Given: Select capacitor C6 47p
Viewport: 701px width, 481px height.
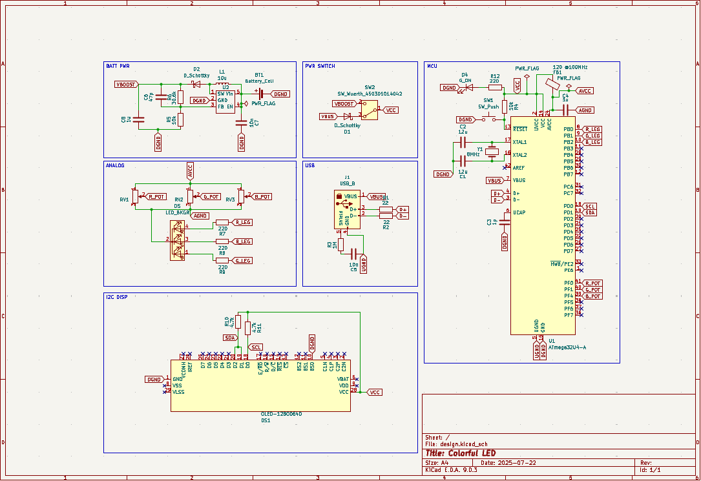Looking at the screenshot, I should [162, 97].
